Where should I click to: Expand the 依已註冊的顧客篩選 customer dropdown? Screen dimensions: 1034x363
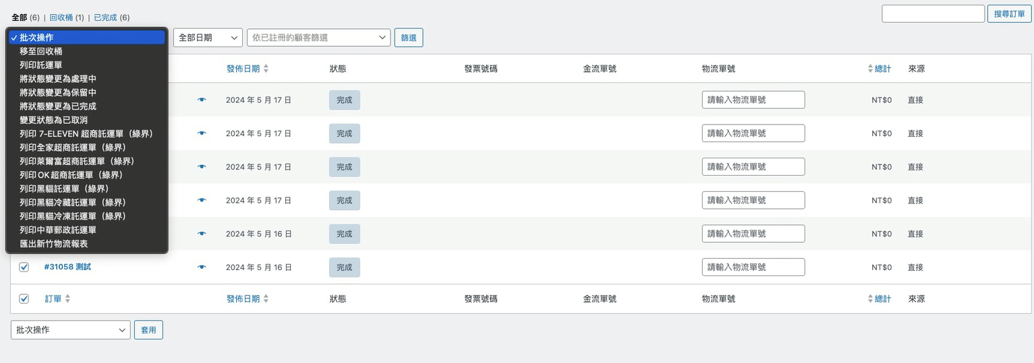click(318, 38)
